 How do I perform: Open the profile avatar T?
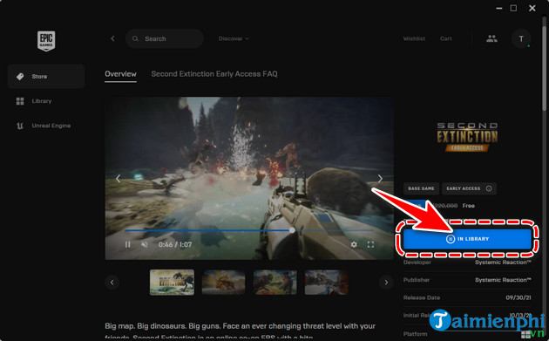point(521,38)
